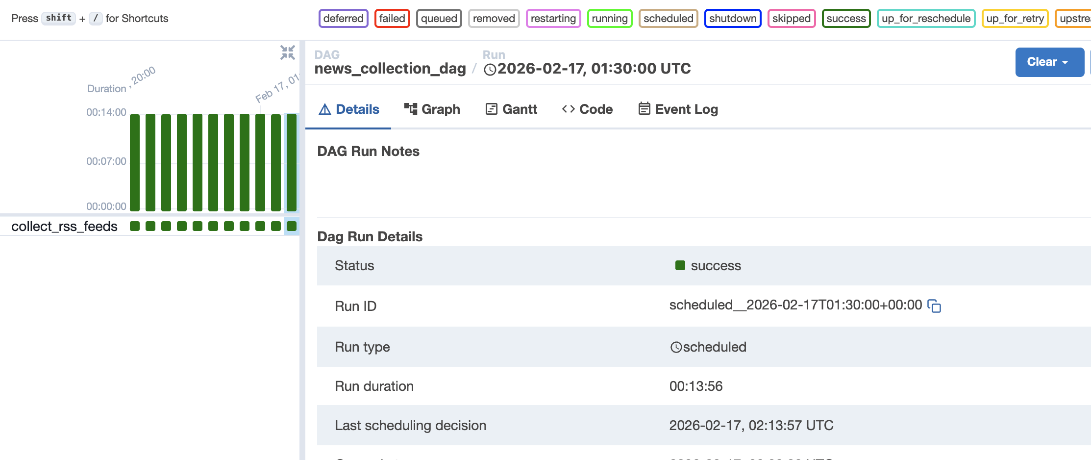Click the Graph tab icon
Viewport: 1091px width, 460px height.
[410, 109]
